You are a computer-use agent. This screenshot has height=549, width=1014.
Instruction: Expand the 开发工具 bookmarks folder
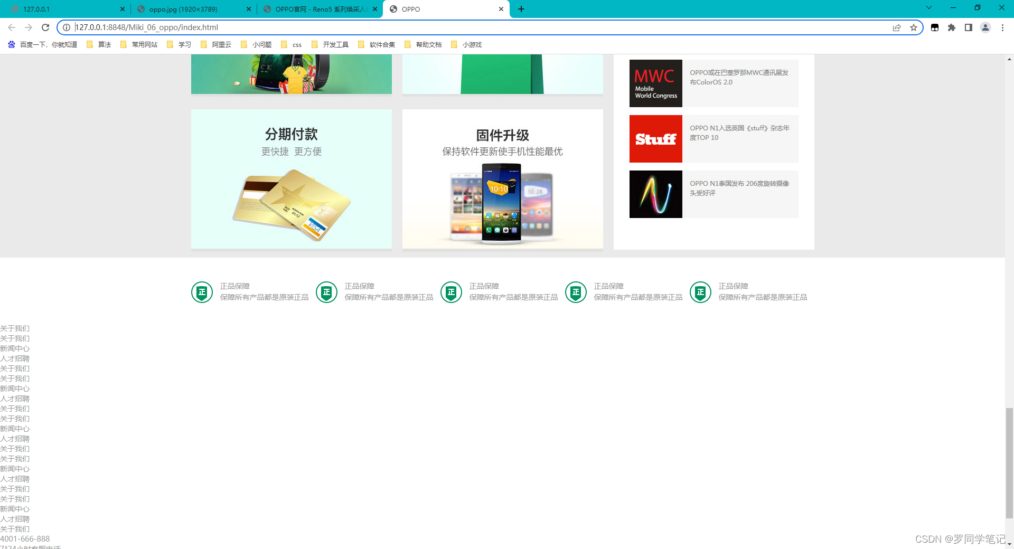pos(330,44)
